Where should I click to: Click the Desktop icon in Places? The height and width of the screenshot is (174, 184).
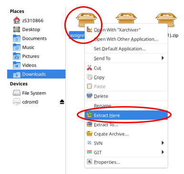tap(17, 30)
